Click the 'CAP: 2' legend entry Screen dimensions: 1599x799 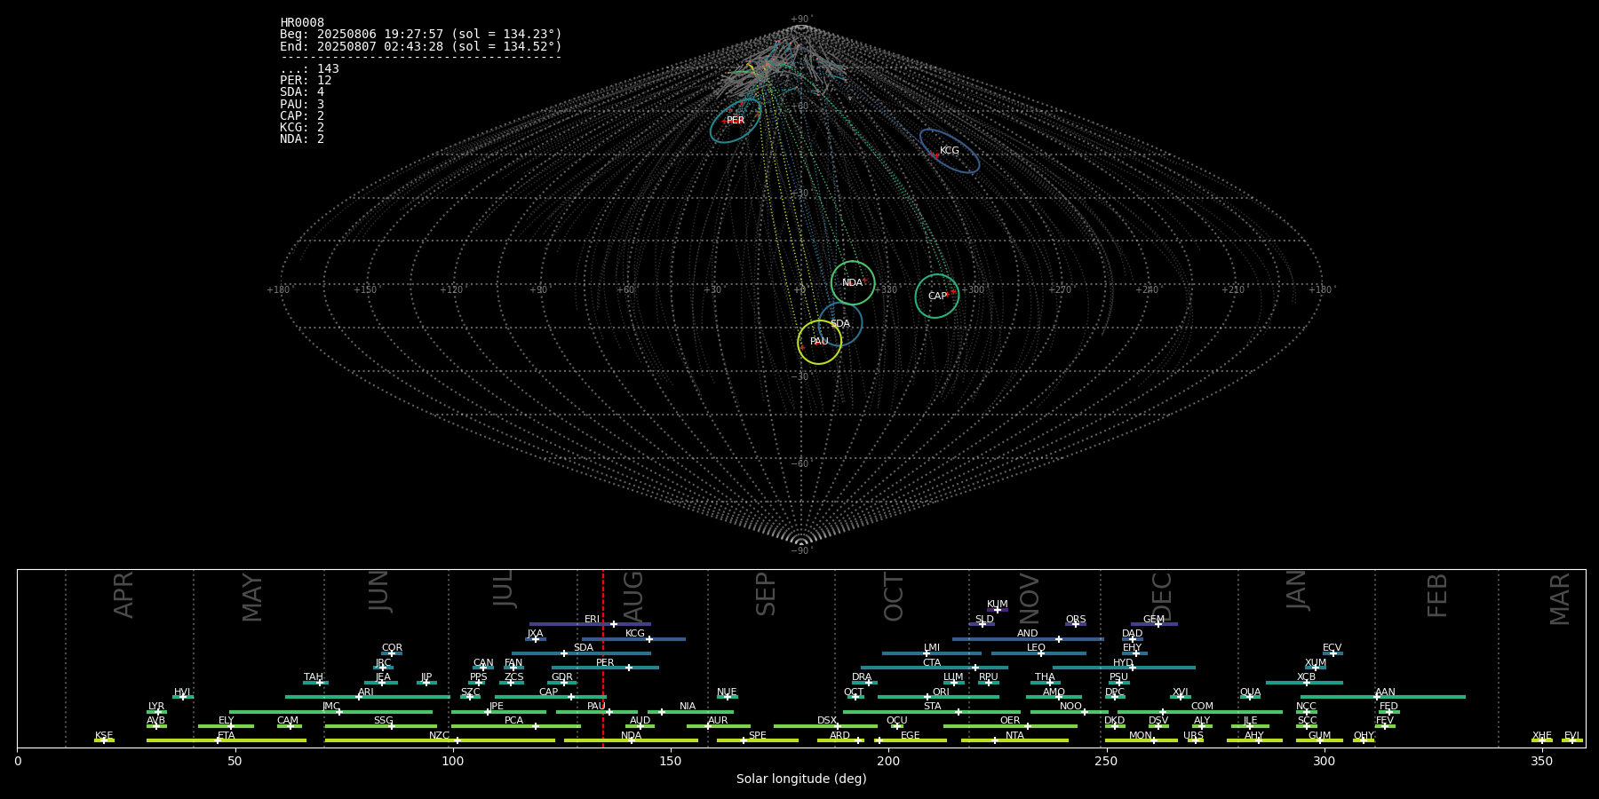point(302,116)
